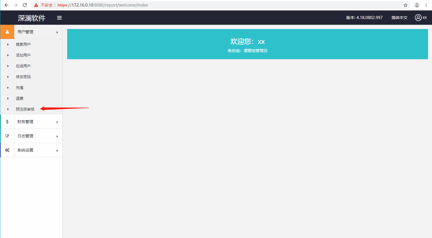Expand the 财务管理 section arrow
The image size is (432, 238).
tap(57, 122)
